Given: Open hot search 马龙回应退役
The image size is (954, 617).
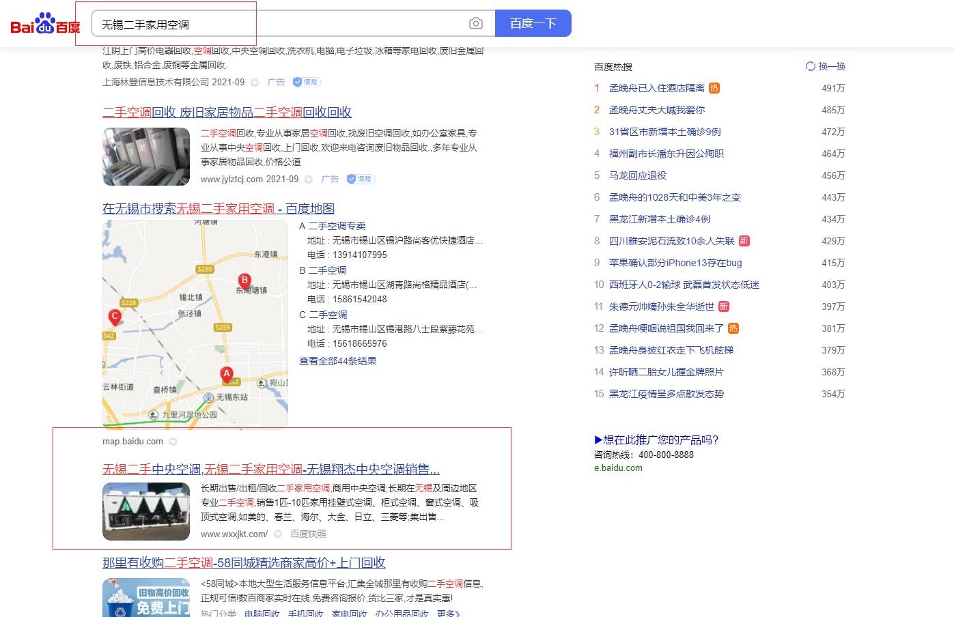Looking at the screenshot, I should point(638,175).
